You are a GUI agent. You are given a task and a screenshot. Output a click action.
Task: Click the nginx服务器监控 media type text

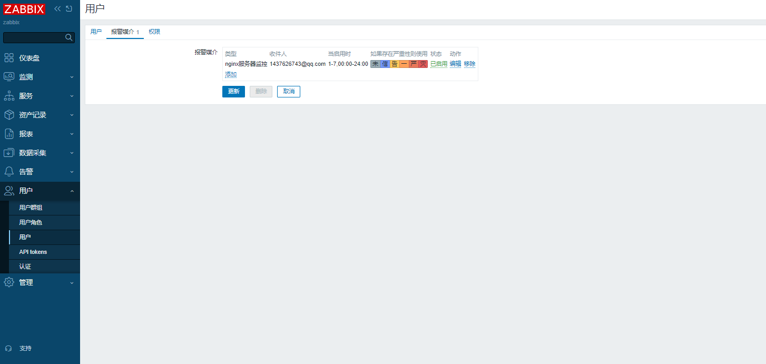click(246, 64)
